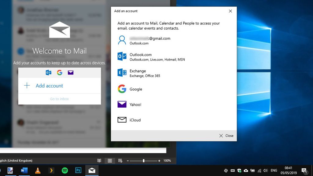Increase zoom with the plus control
Image resolution: width=313 pixels, height=176 pixels.
pyautogui.click(x=159, y=160)
